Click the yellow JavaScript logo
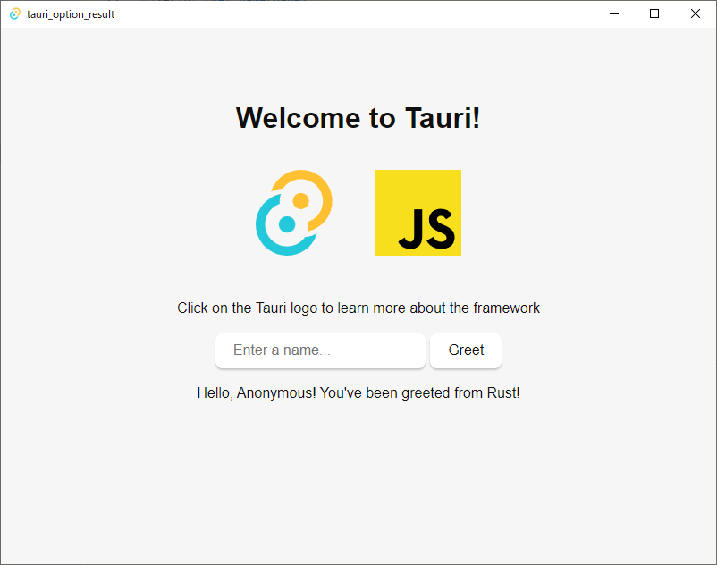This screenshot has height=565, width=717. 418,213
